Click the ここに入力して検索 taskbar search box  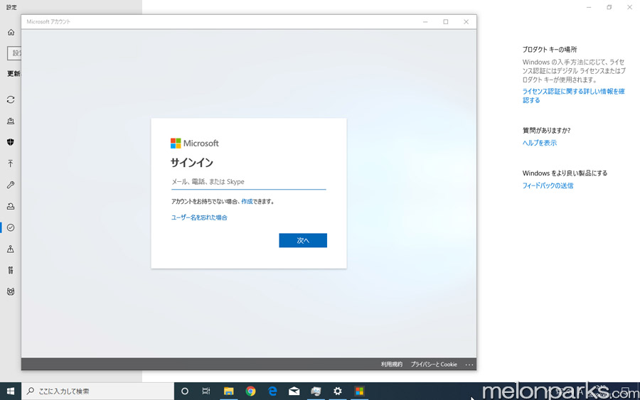(x=98, y=391)
